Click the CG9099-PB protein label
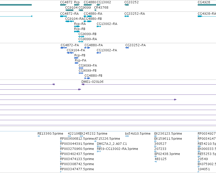This screenshot has width=216, height=173. (88, 71)
